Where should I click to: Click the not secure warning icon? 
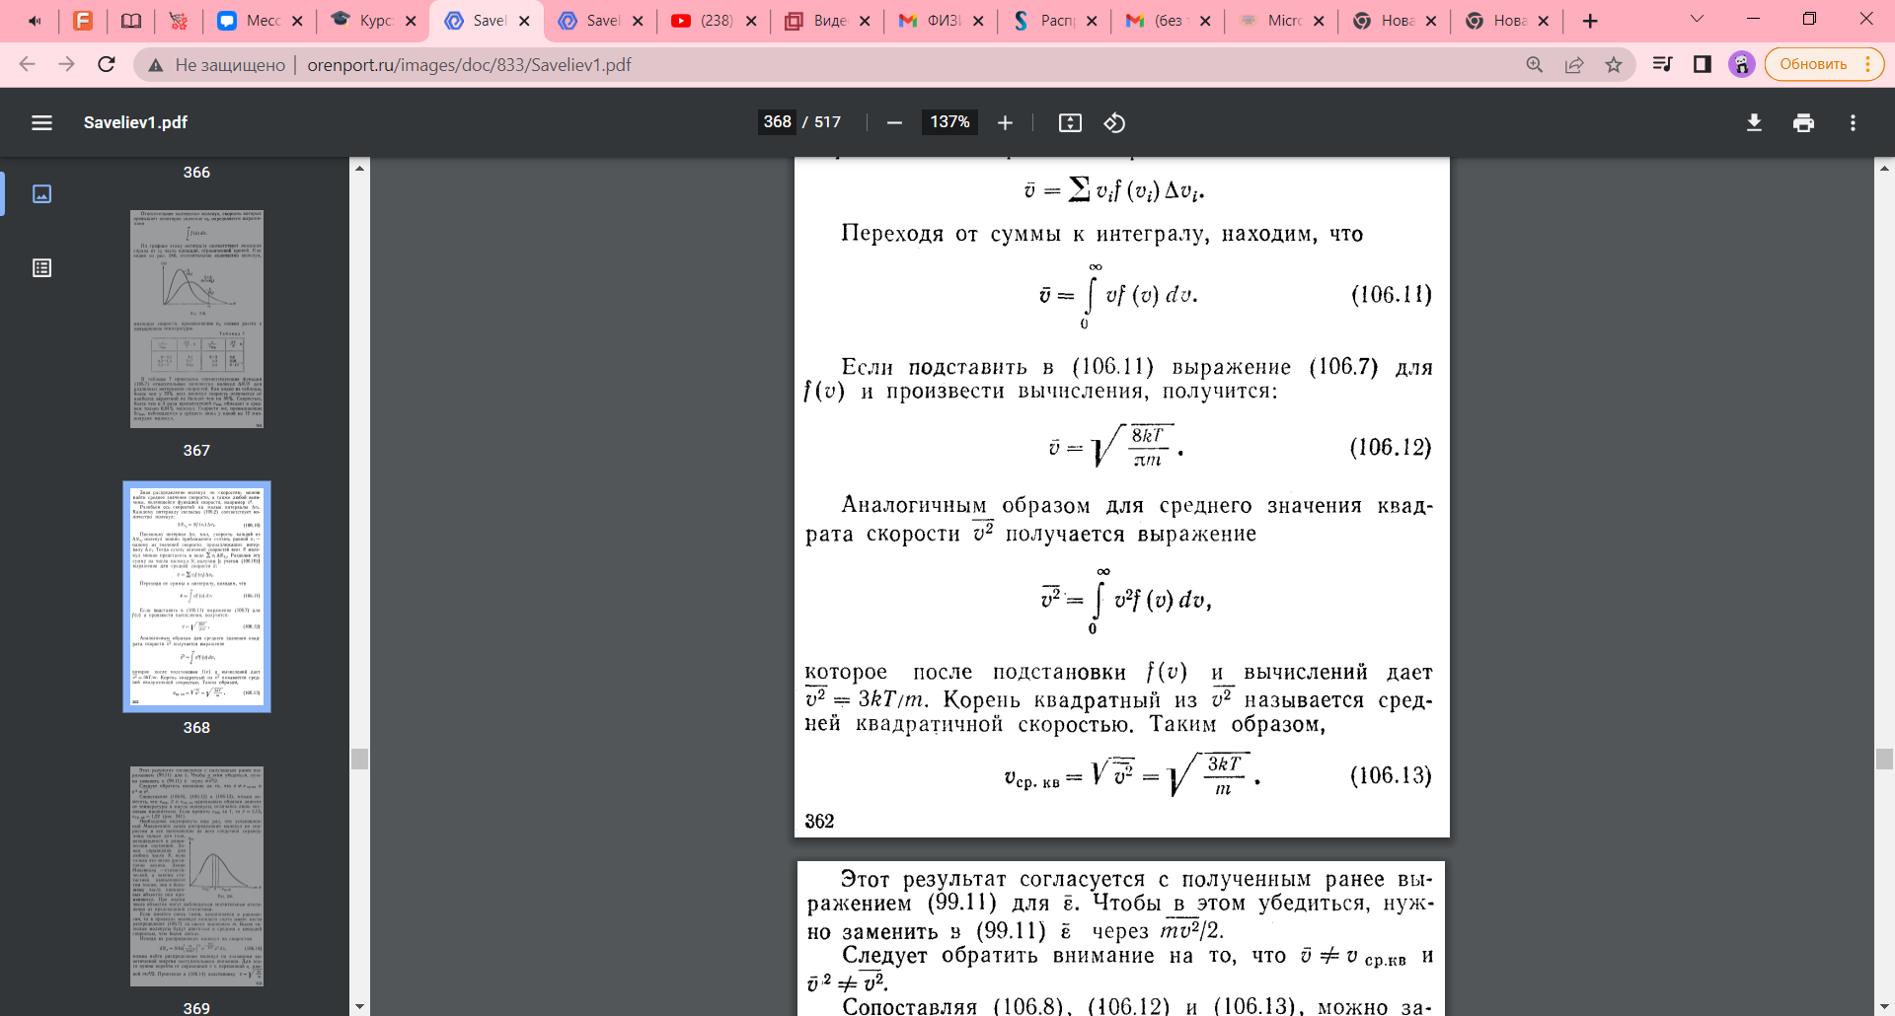click(x=155, y=65)
